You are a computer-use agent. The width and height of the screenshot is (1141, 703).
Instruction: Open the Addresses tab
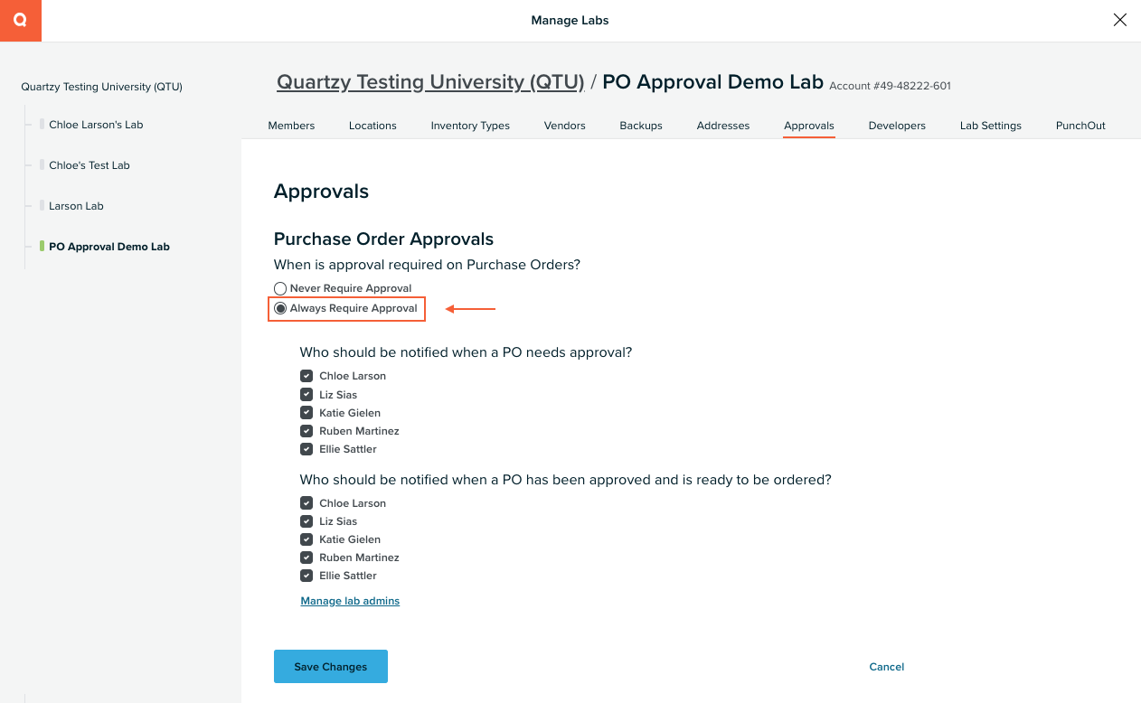(723, 126)
